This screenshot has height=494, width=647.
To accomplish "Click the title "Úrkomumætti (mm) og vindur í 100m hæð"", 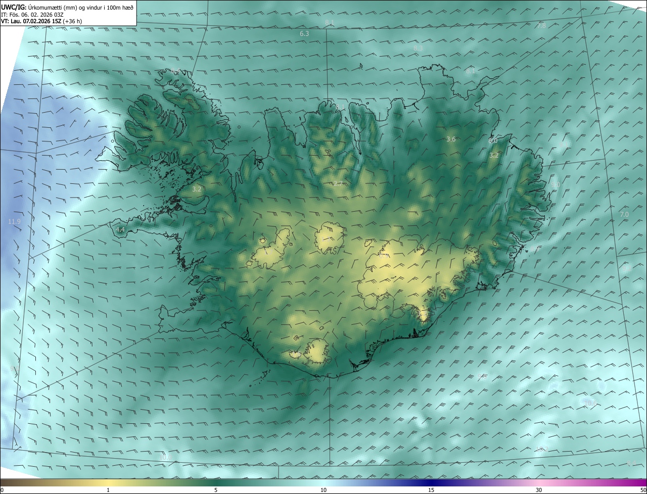I will [81, 7].
